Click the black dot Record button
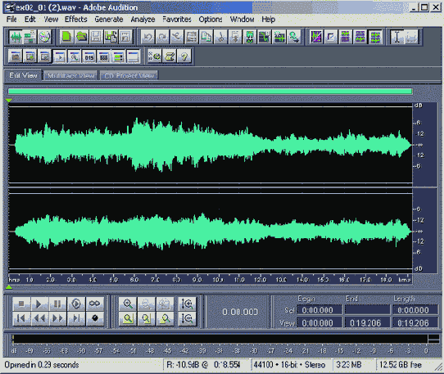 (94, 318)
